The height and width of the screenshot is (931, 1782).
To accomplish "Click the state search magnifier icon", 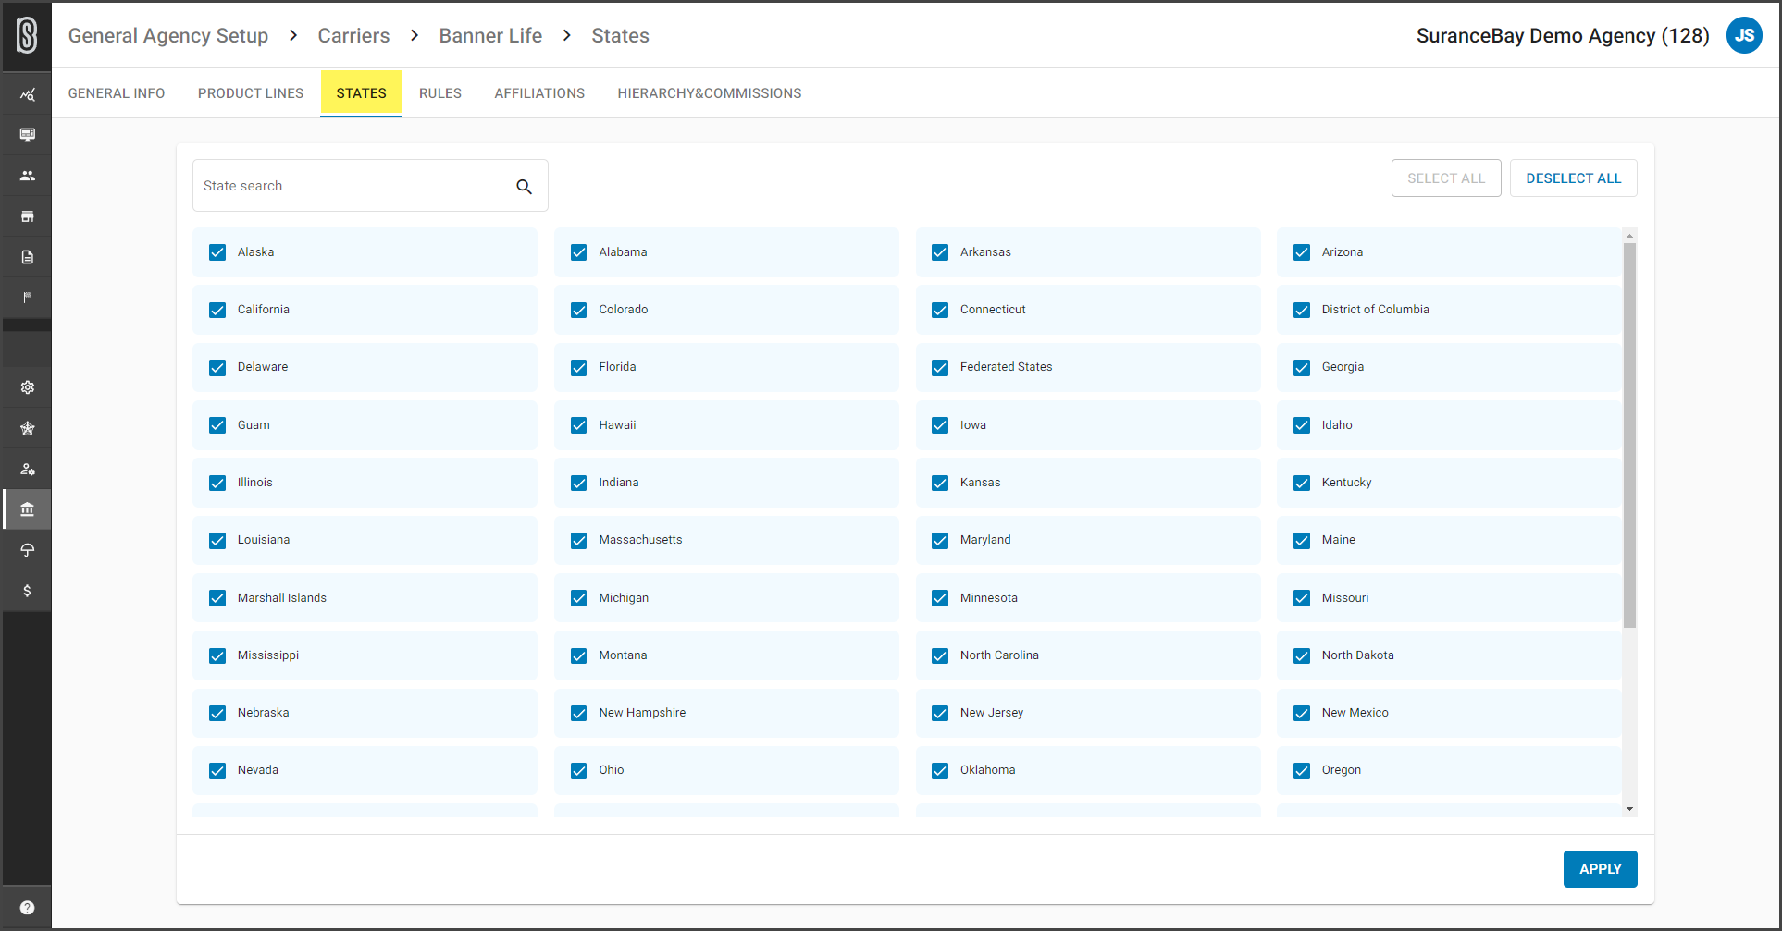I will point(524,187).
